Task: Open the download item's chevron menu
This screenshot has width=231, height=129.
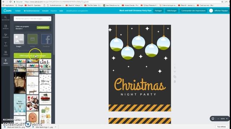Action: pyautogui.click(x=56, y=127)
